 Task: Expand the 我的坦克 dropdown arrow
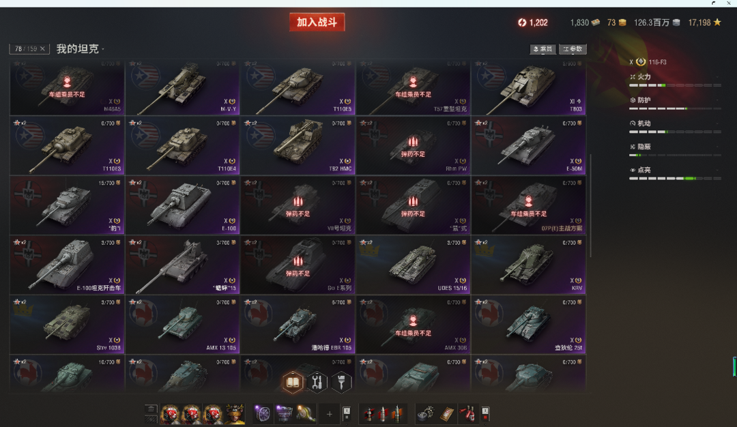103,49
